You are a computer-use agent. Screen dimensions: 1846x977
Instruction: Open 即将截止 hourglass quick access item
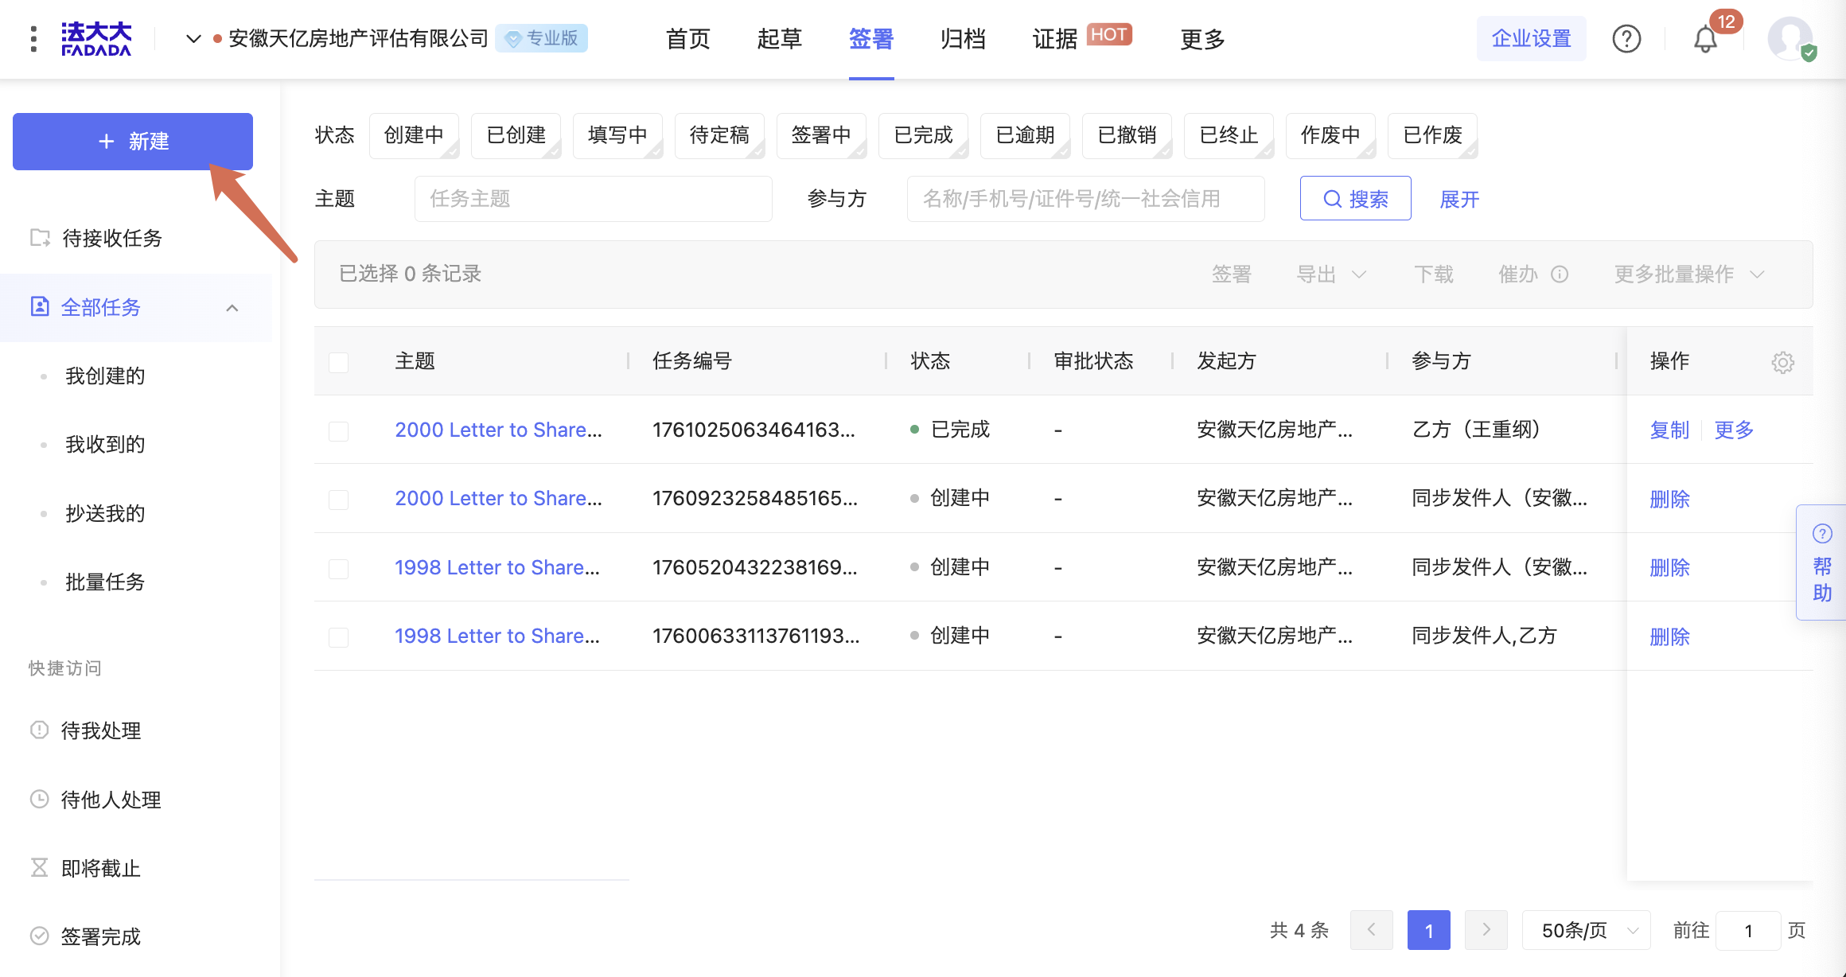click(100, 868)
